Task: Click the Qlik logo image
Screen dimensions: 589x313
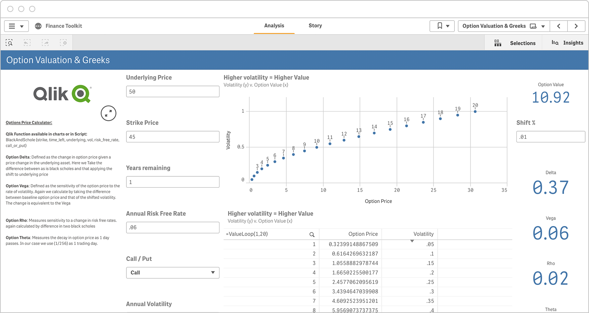Action: 62,93
